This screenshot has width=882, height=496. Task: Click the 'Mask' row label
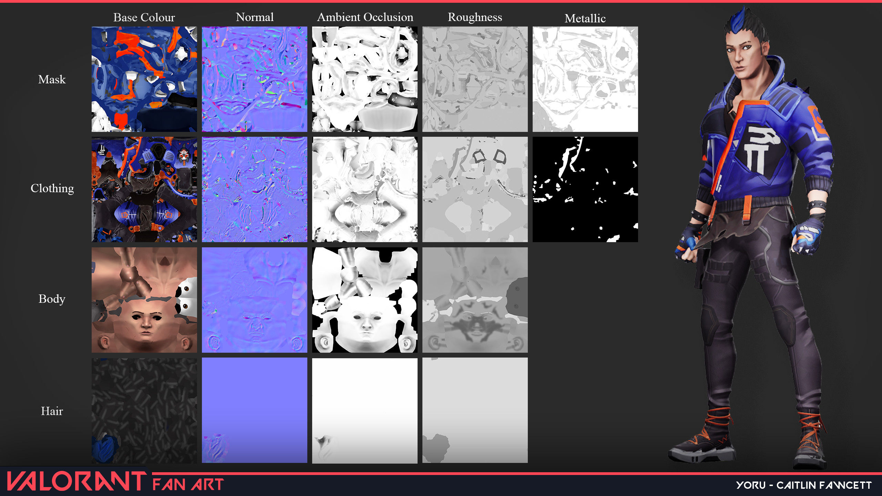coord(52,79)
